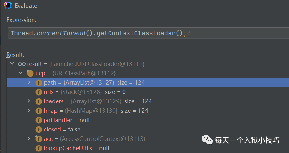Click the WeChat logo in the watermark
Screen dimensions: 289x153
point(207,140)
